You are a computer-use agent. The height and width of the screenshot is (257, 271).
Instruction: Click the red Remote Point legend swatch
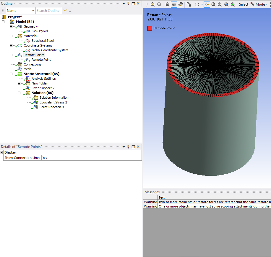(150, 28)
